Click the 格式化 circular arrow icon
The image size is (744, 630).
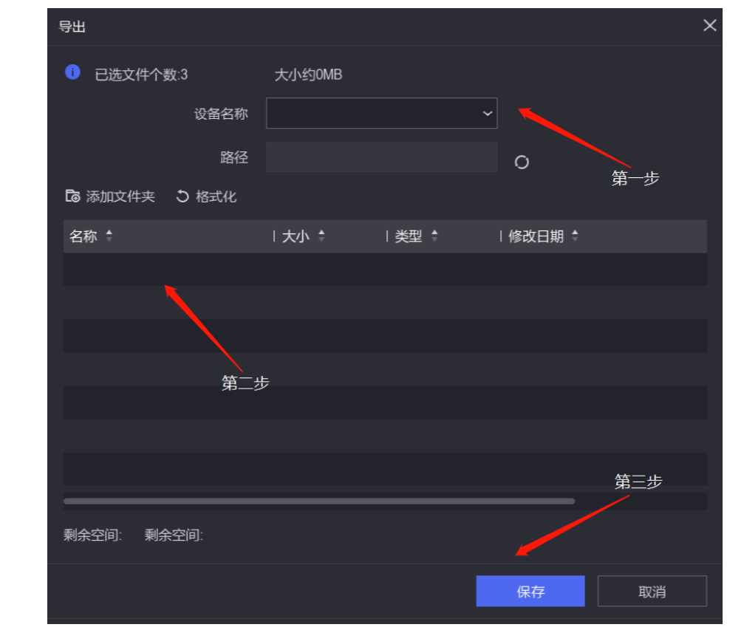click(182, 196)
